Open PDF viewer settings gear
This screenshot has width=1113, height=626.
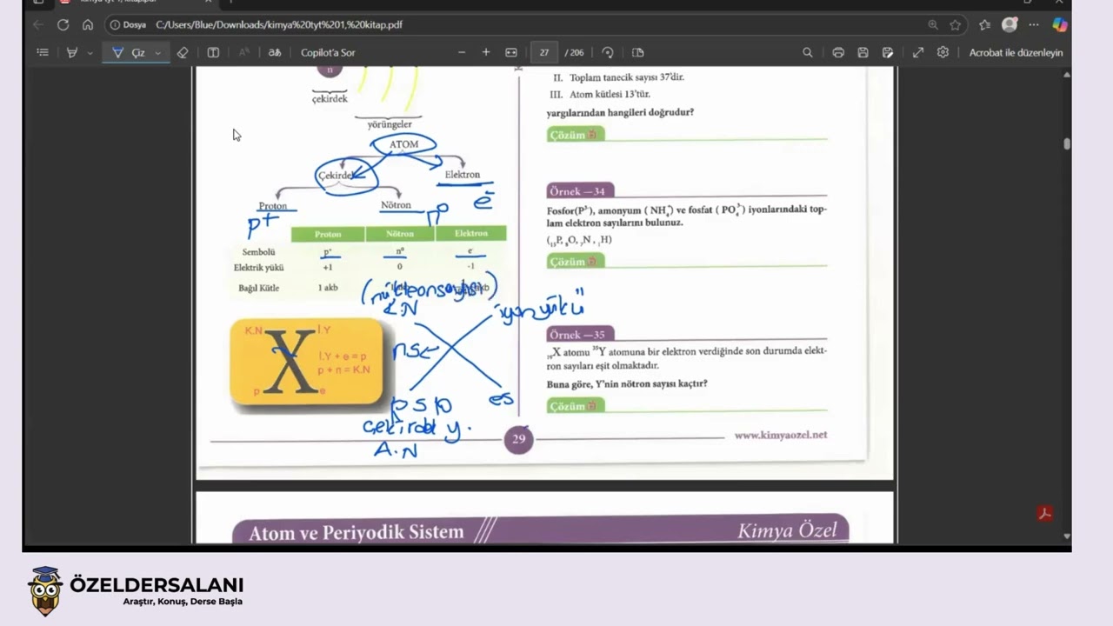coord(943,52)
